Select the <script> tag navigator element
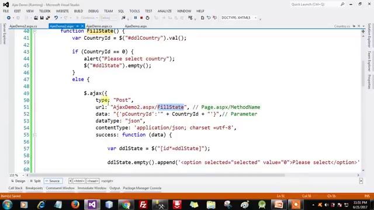374x210 pixels. coord(107,181)
